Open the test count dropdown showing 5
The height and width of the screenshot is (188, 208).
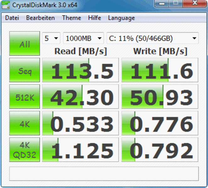[51, 38]
